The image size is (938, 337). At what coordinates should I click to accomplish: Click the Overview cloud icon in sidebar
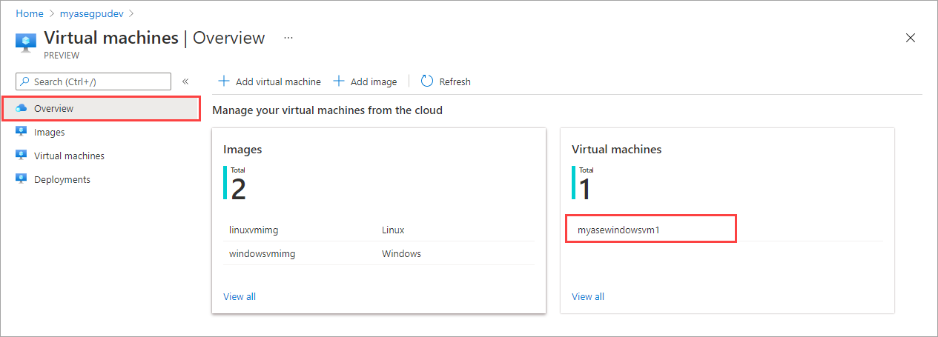coord(22,109)
